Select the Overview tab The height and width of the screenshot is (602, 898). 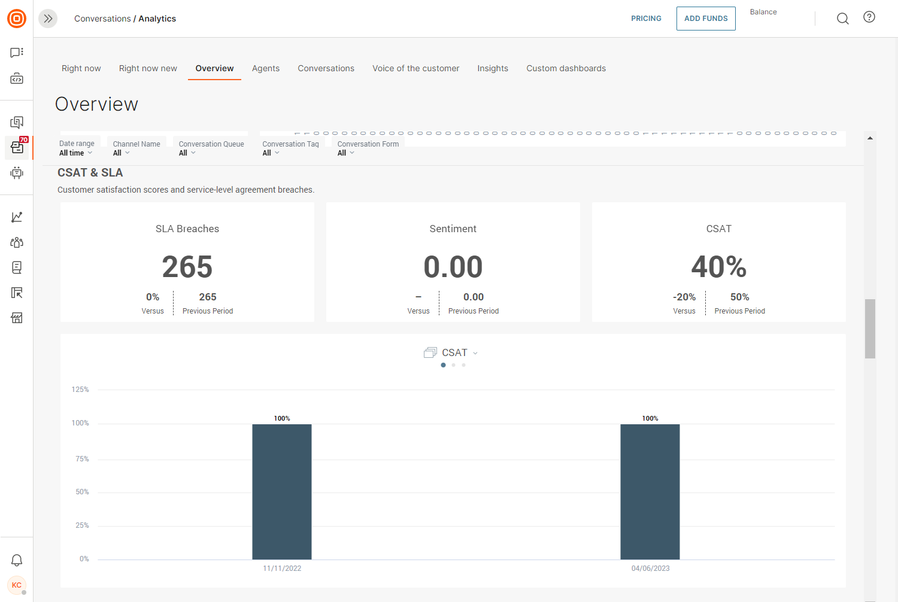(x=214, y=68)
